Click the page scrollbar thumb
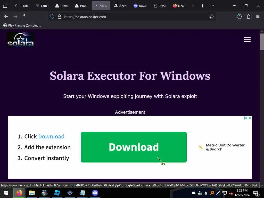Screen dimensions: 264x198 [x=262, y=42]
